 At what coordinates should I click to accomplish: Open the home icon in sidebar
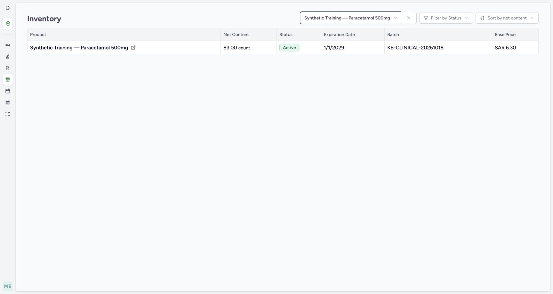pos(8,8)
